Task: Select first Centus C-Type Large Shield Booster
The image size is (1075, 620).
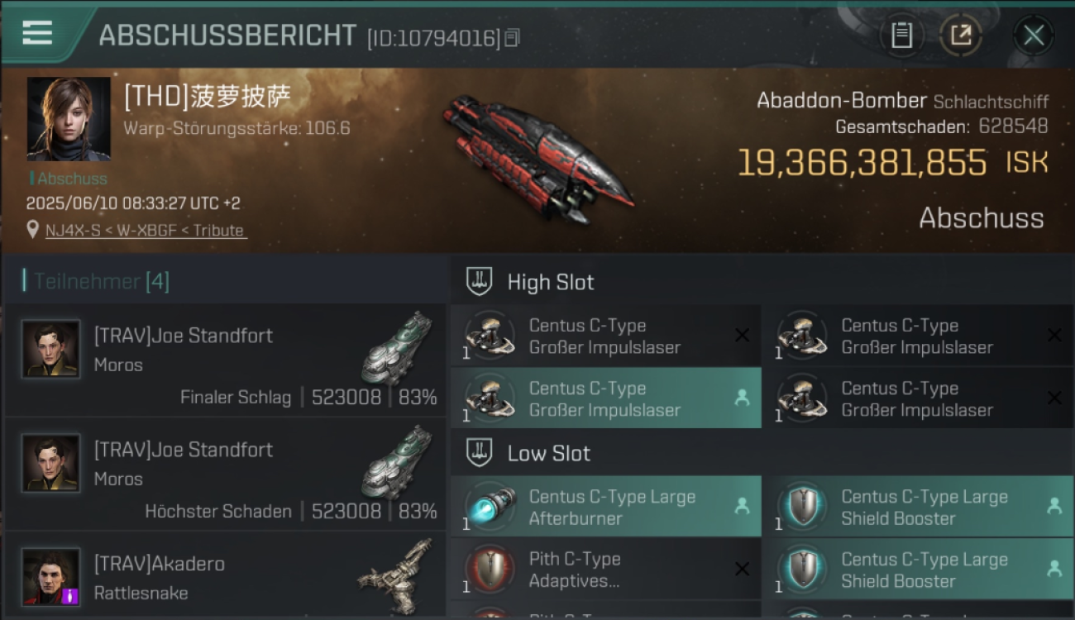Action: pyautogui.click(x=919, y=507)
